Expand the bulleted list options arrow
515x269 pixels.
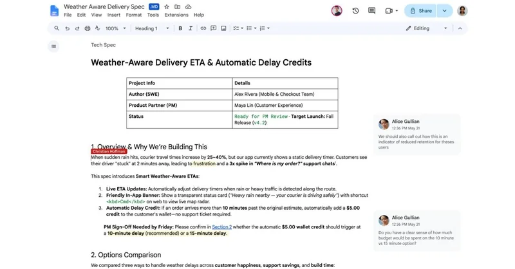tap(255, 28)
